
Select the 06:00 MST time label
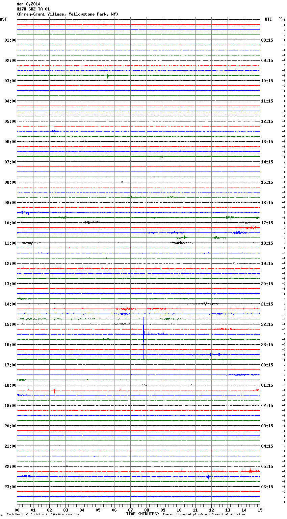[10, 142]
